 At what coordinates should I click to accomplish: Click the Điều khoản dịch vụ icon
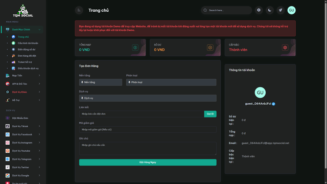coord(14,68)
